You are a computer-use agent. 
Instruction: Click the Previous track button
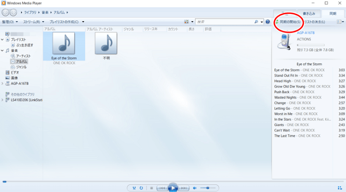[162, 188]
